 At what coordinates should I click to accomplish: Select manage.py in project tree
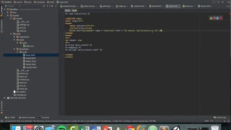pyautogui.click(x=20, y=95)
